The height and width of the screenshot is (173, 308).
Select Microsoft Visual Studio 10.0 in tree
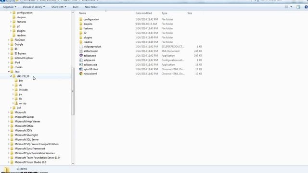click(30, 162)
